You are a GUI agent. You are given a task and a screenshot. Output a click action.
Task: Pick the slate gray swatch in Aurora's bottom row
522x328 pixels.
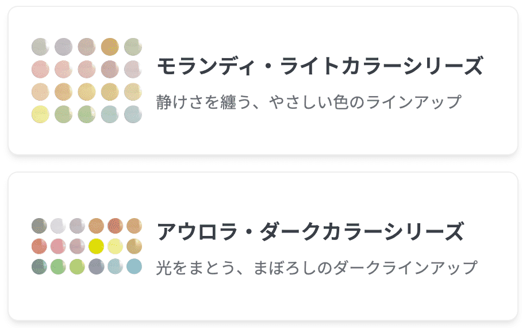(97, 266)
